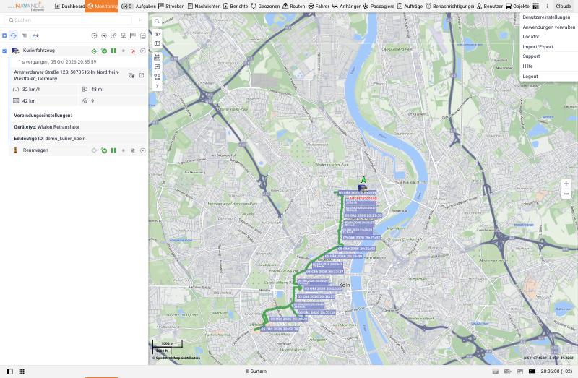
Task: Open Kurierfahrzeug row options button
Action: point(142,51)
